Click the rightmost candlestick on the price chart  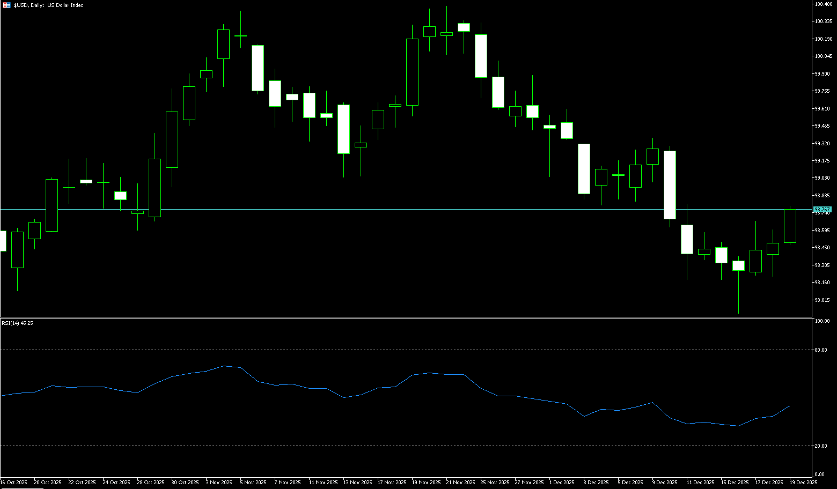pyautogui.click(x=790, y=226)
